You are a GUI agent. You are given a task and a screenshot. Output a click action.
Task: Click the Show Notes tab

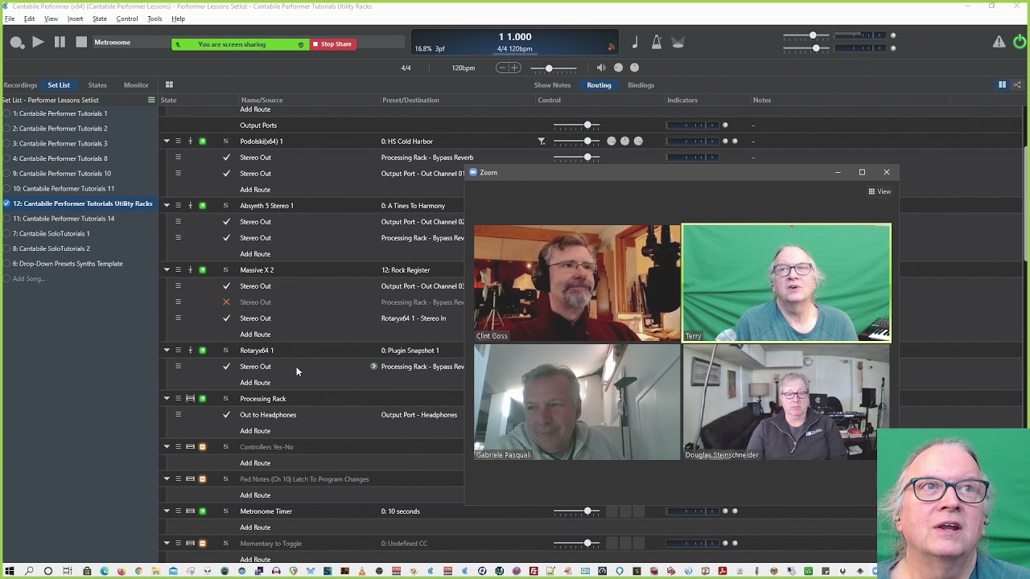pos(552,84)
